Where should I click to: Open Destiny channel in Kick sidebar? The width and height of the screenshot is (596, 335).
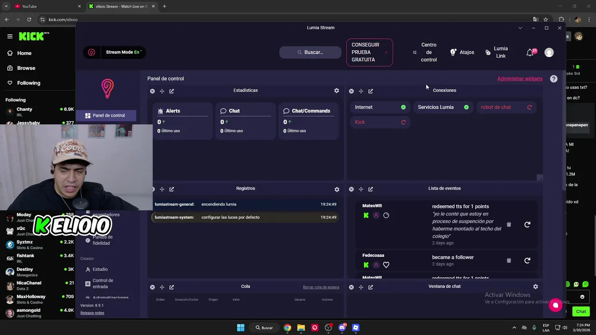click(x=39, y=272)
